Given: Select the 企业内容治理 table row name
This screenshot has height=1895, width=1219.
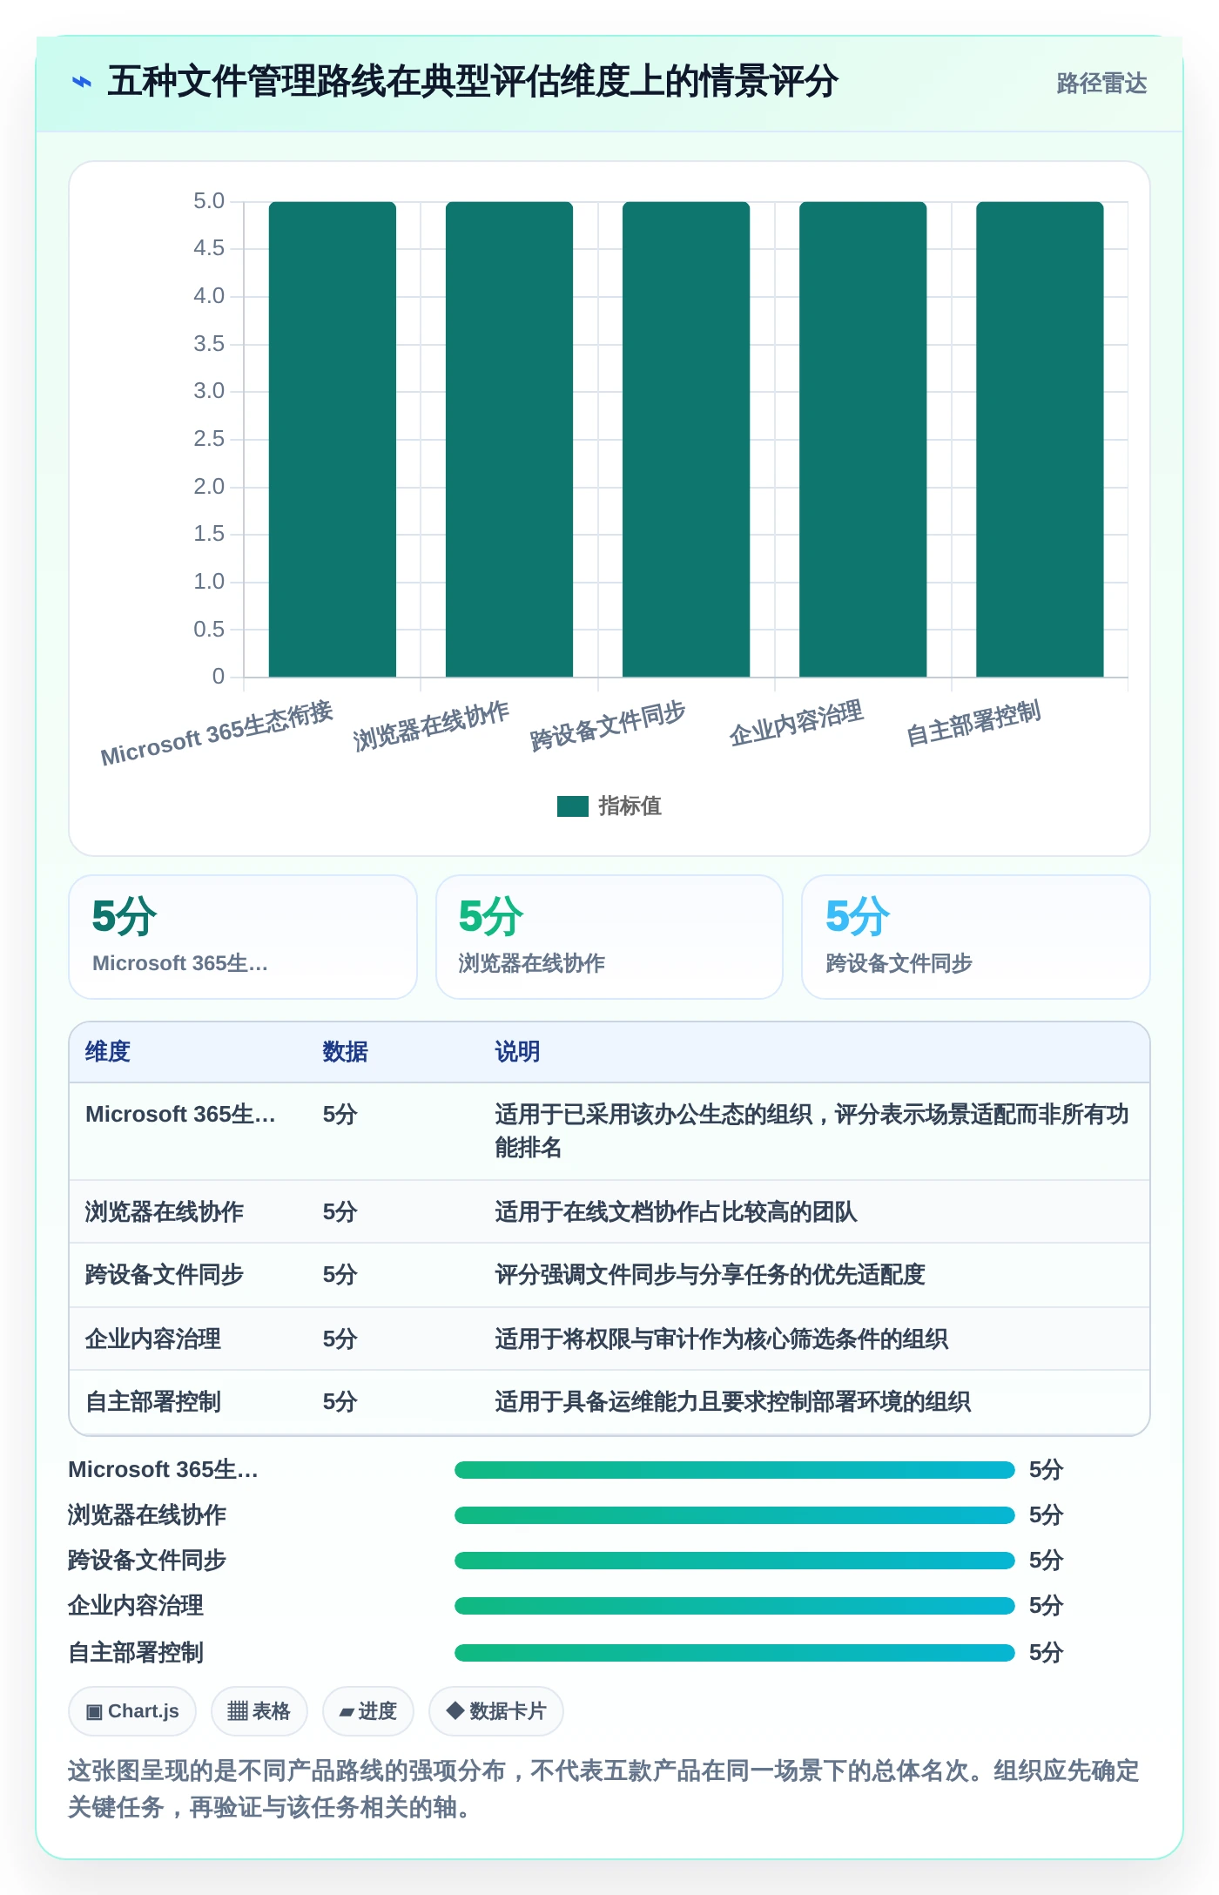Looking at the screenshot, I should tap(152, 1339).
